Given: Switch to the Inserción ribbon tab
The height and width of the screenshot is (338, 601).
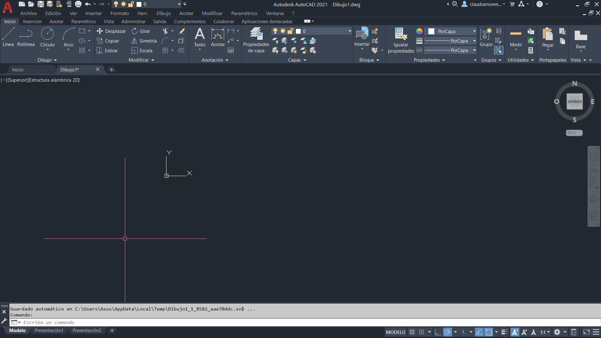Looking at the screenshot, I should point(32,21).
